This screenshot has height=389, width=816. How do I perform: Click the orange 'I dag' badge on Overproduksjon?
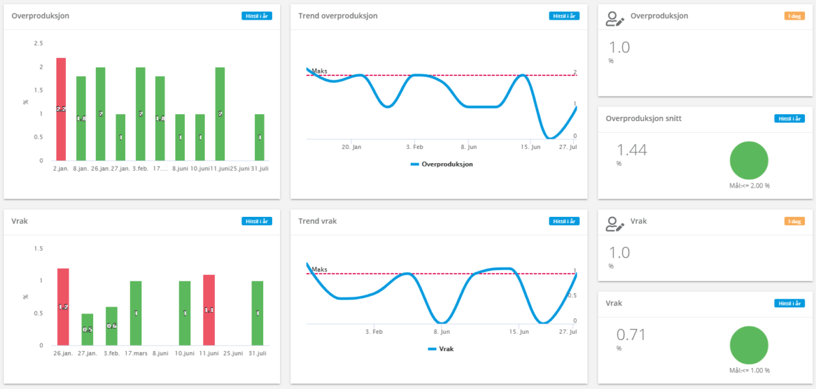(794, 16)
